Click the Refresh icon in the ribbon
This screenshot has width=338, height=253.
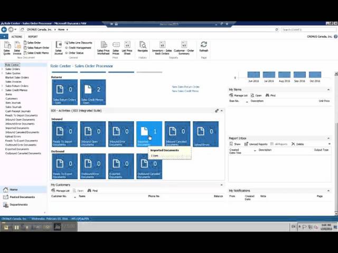(204, 47)
